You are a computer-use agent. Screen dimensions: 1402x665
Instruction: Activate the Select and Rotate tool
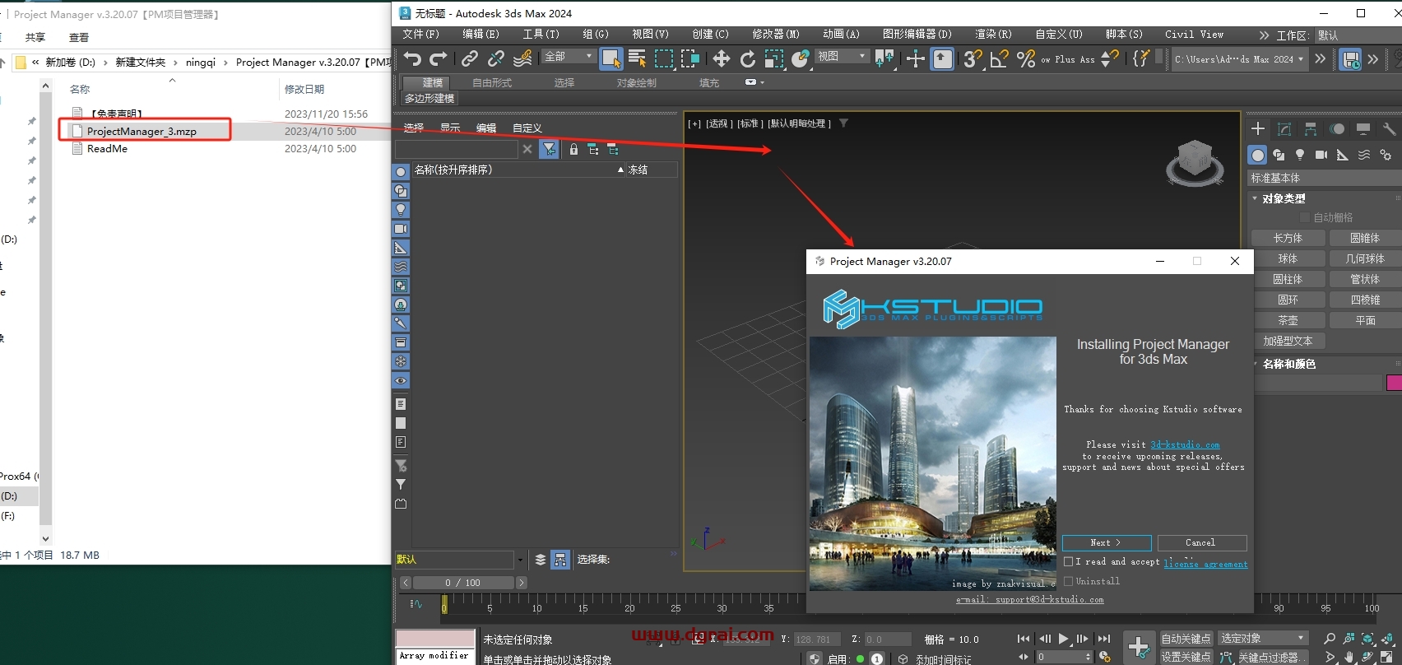(x=747, y=58)
